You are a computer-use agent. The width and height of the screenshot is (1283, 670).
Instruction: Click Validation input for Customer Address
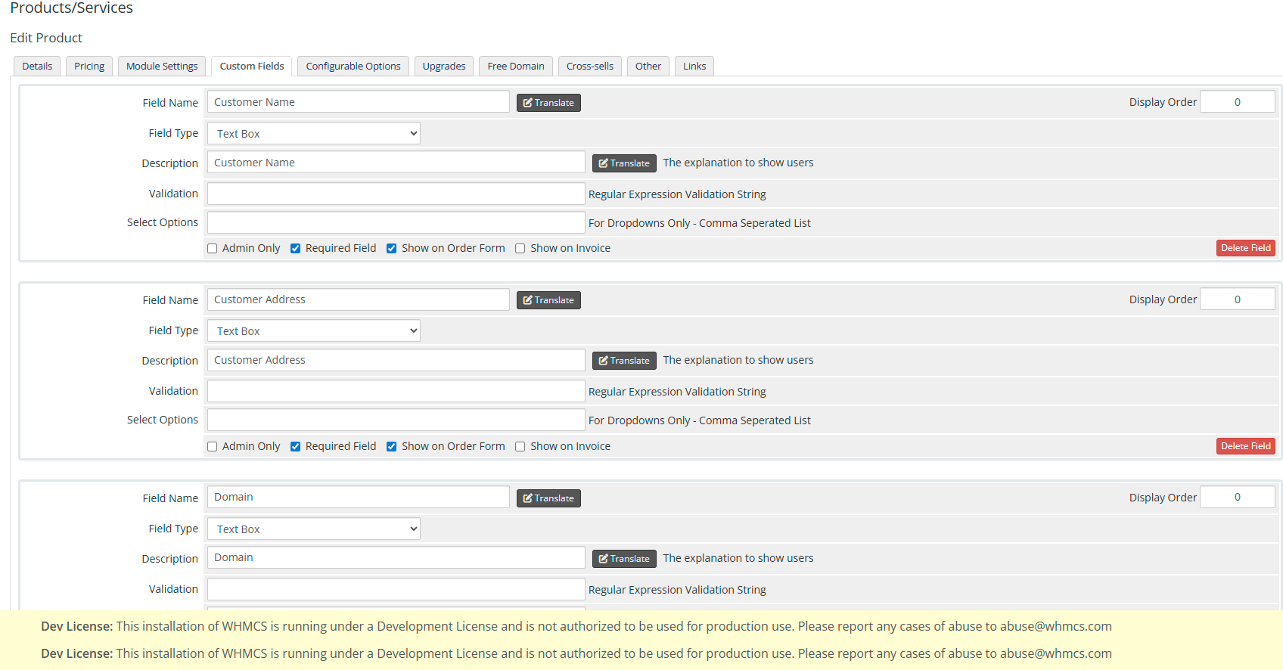click(x=396, y=392)
